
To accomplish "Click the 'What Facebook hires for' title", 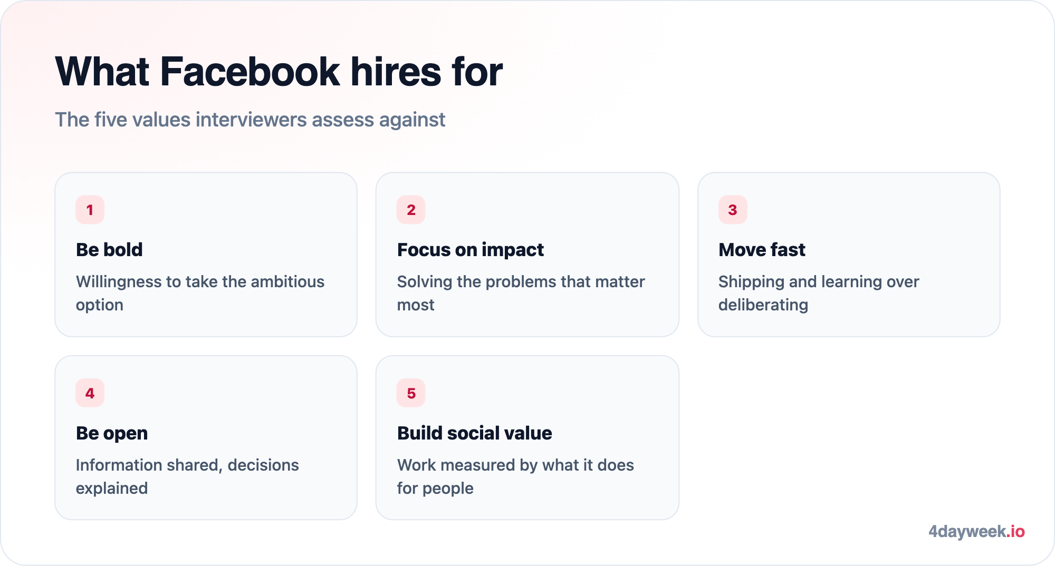I will pyautogui.click(x=279, y=72).
